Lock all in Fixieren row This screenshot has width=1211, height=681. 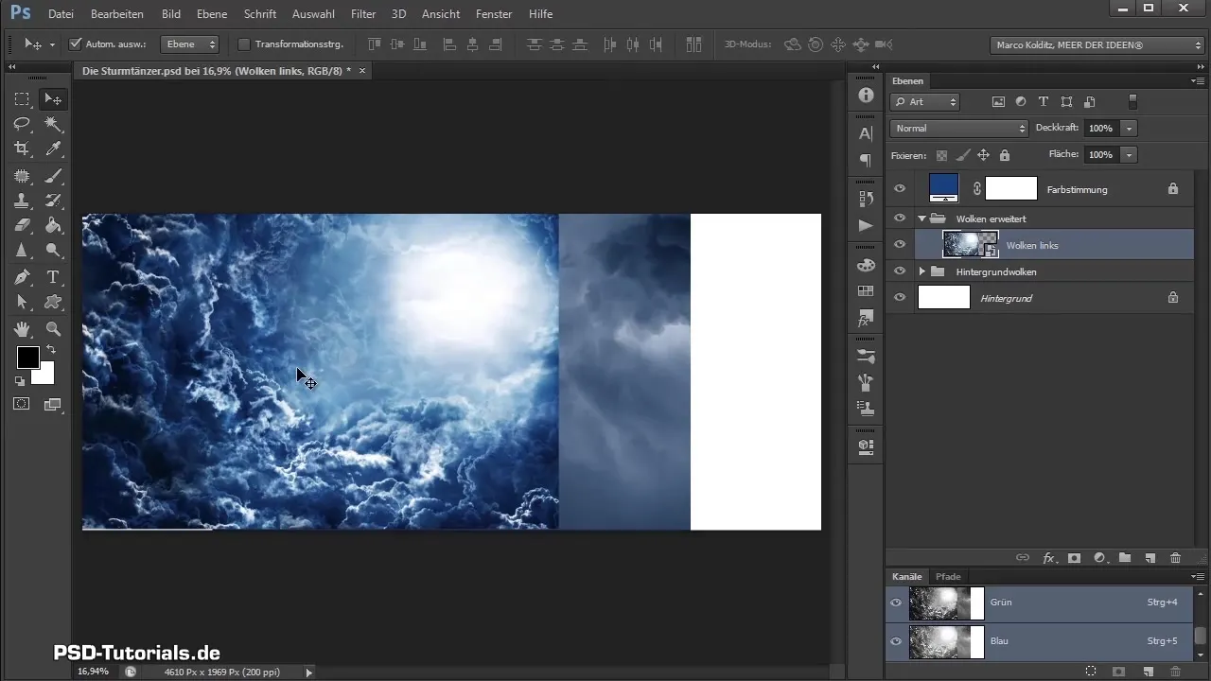(1004, 155)
